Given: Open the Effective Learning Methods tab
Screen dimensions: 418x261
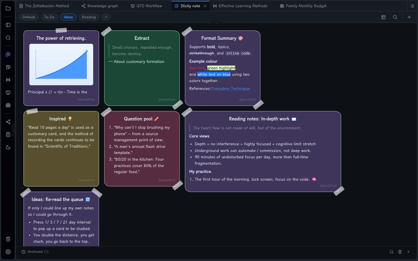Looking at the screenshot, I should coord(240,6).
